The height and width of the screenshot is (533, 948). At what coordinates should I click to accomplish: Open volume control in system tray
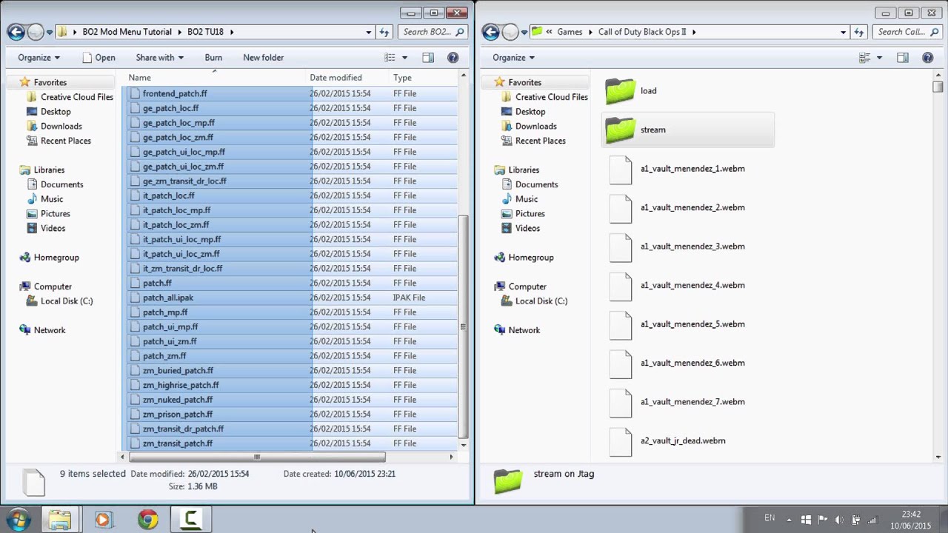[839, 520]
